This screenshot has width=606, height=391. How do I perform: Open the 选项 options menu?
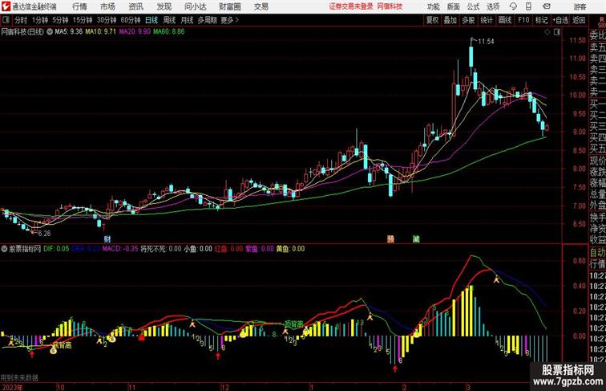pos(493,6)
